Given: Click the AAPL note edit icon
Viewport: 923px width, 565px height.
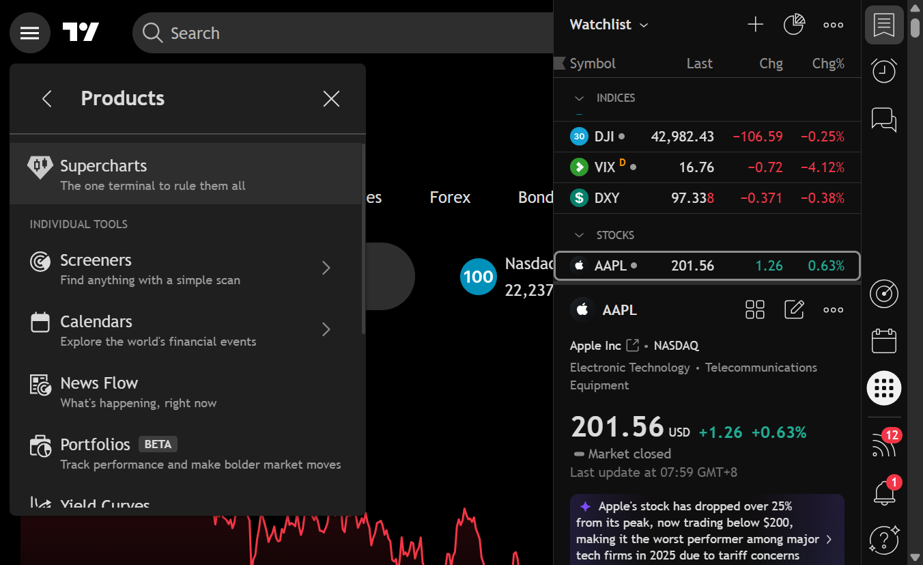Looking at the screenshot, I should tap(794, 309).
